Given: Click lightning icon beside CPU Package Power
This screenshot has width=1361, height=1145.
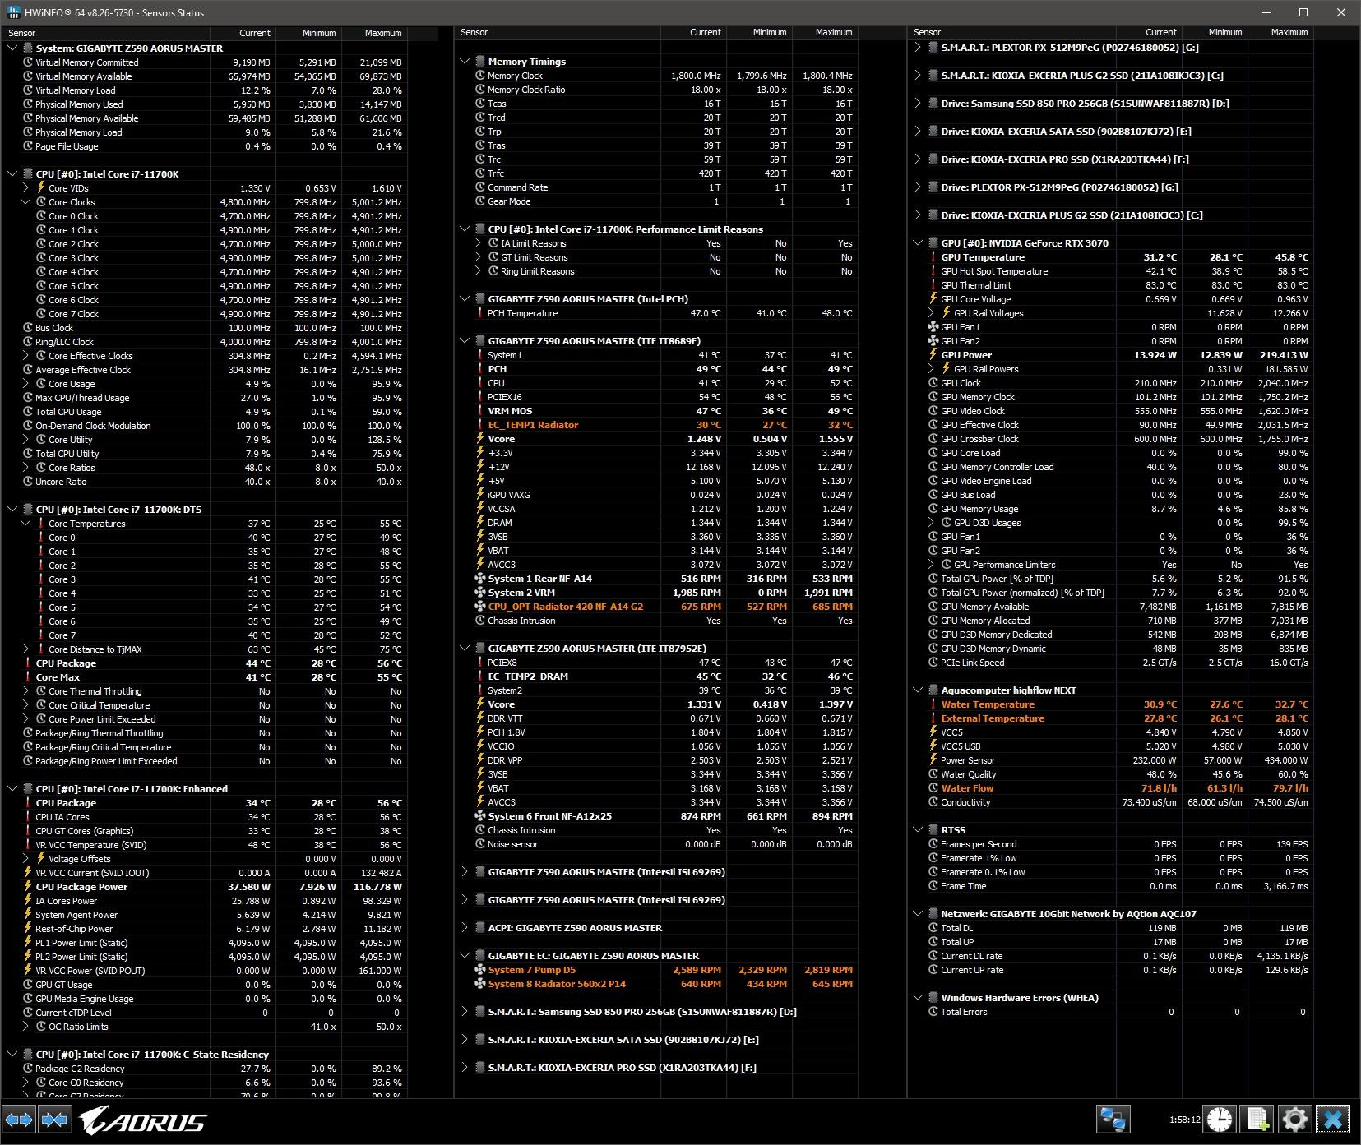Looking at the screenshot, I should 28,887.
